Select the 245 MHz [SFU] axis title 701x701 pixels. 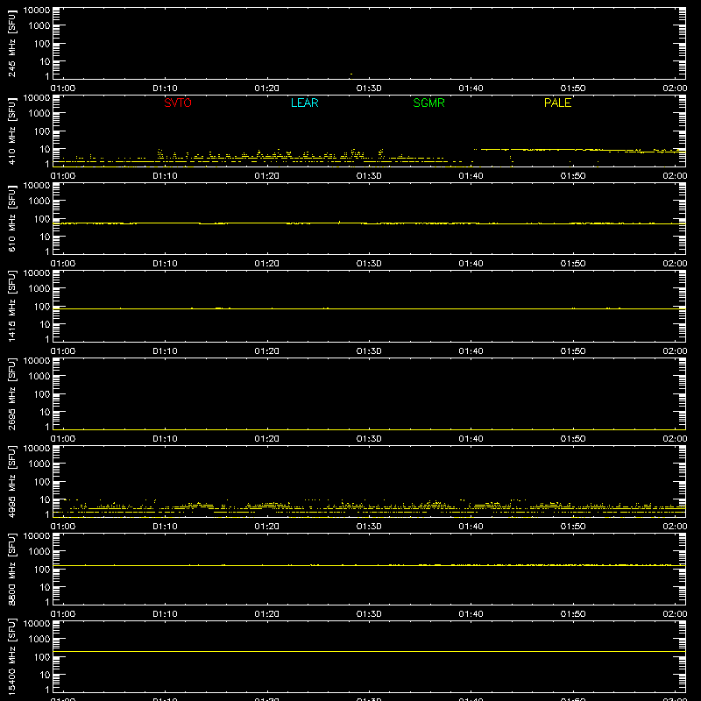click(x=11, y=43)
